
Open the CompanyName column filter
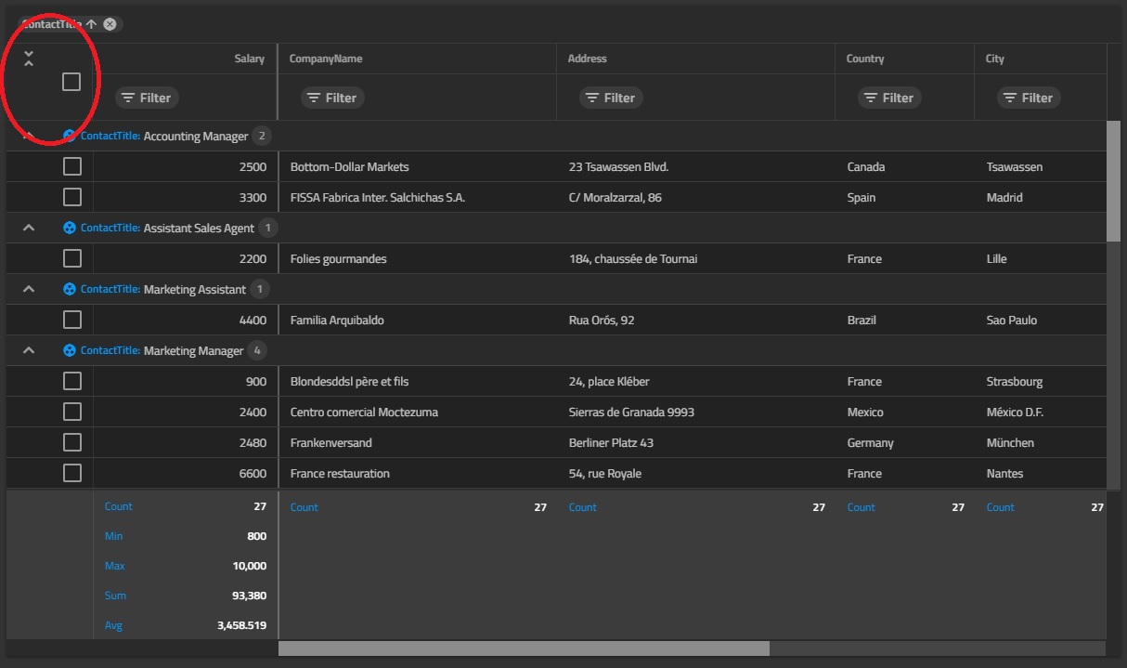[x=331, y=97]
